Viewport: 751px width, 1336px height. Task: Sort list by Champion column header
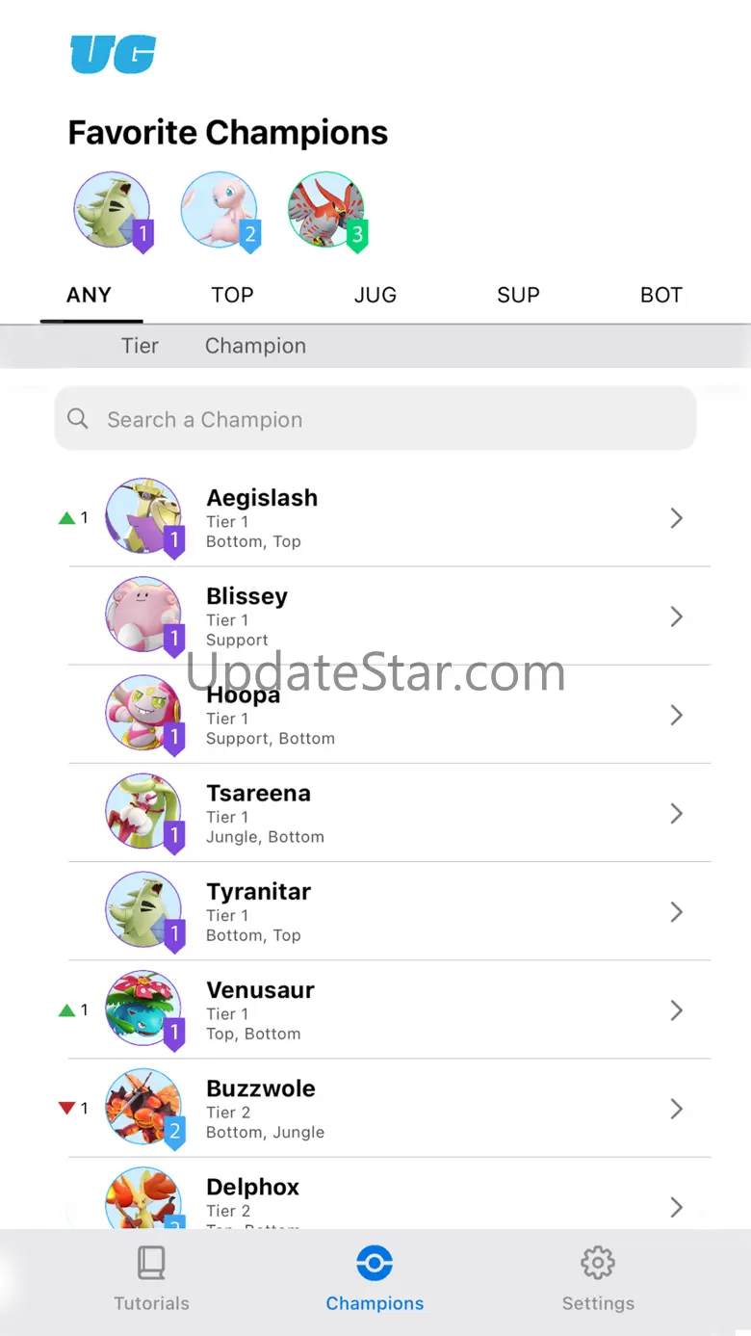click(x=255, y=346)
